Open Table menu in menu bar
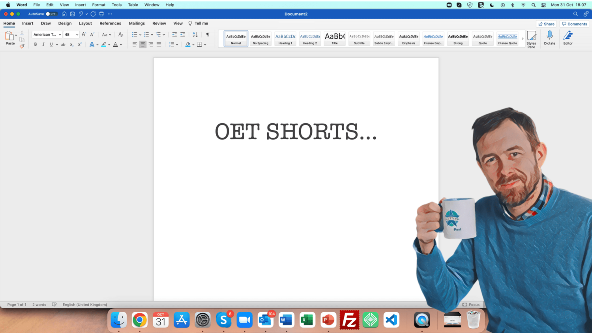Screen dimensions: 592x333 click(133, 5)
